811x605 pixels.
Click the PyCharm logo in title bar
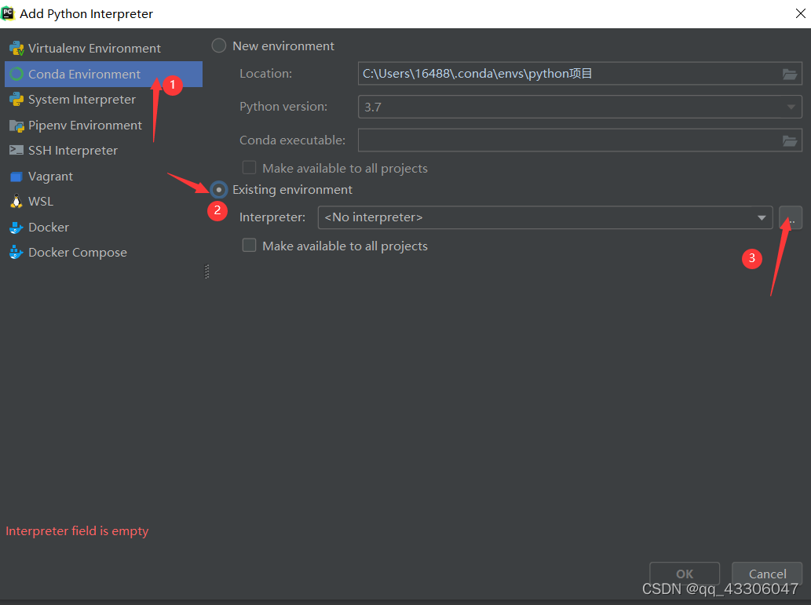coord(8,13)
